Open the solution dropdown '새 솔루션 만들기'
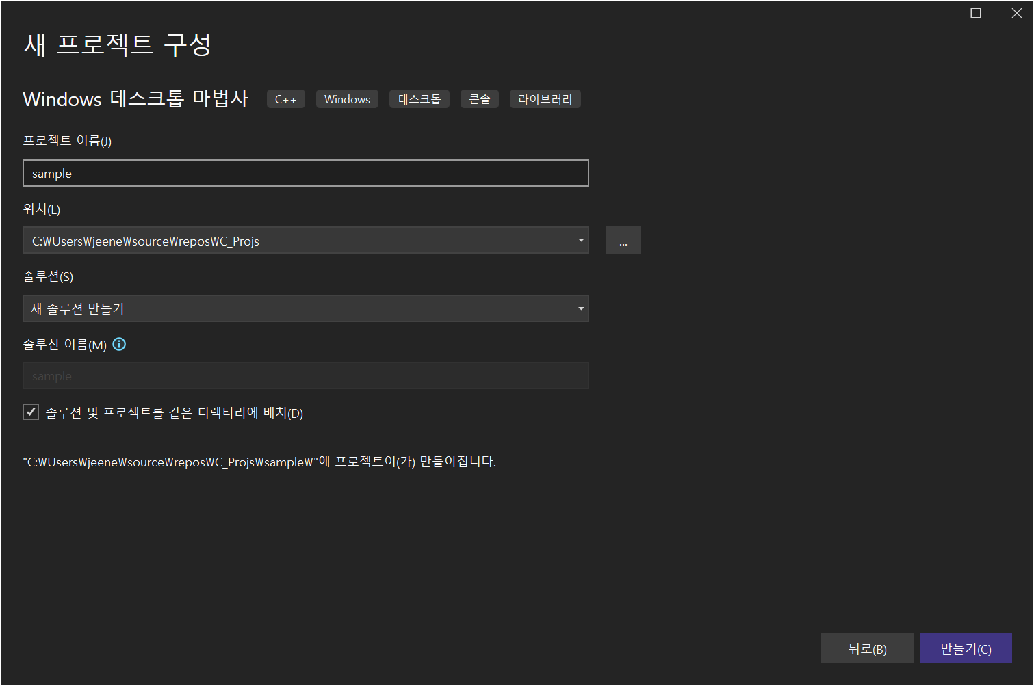The width and height of the screenshot is (1034, 686). point(306,308)
